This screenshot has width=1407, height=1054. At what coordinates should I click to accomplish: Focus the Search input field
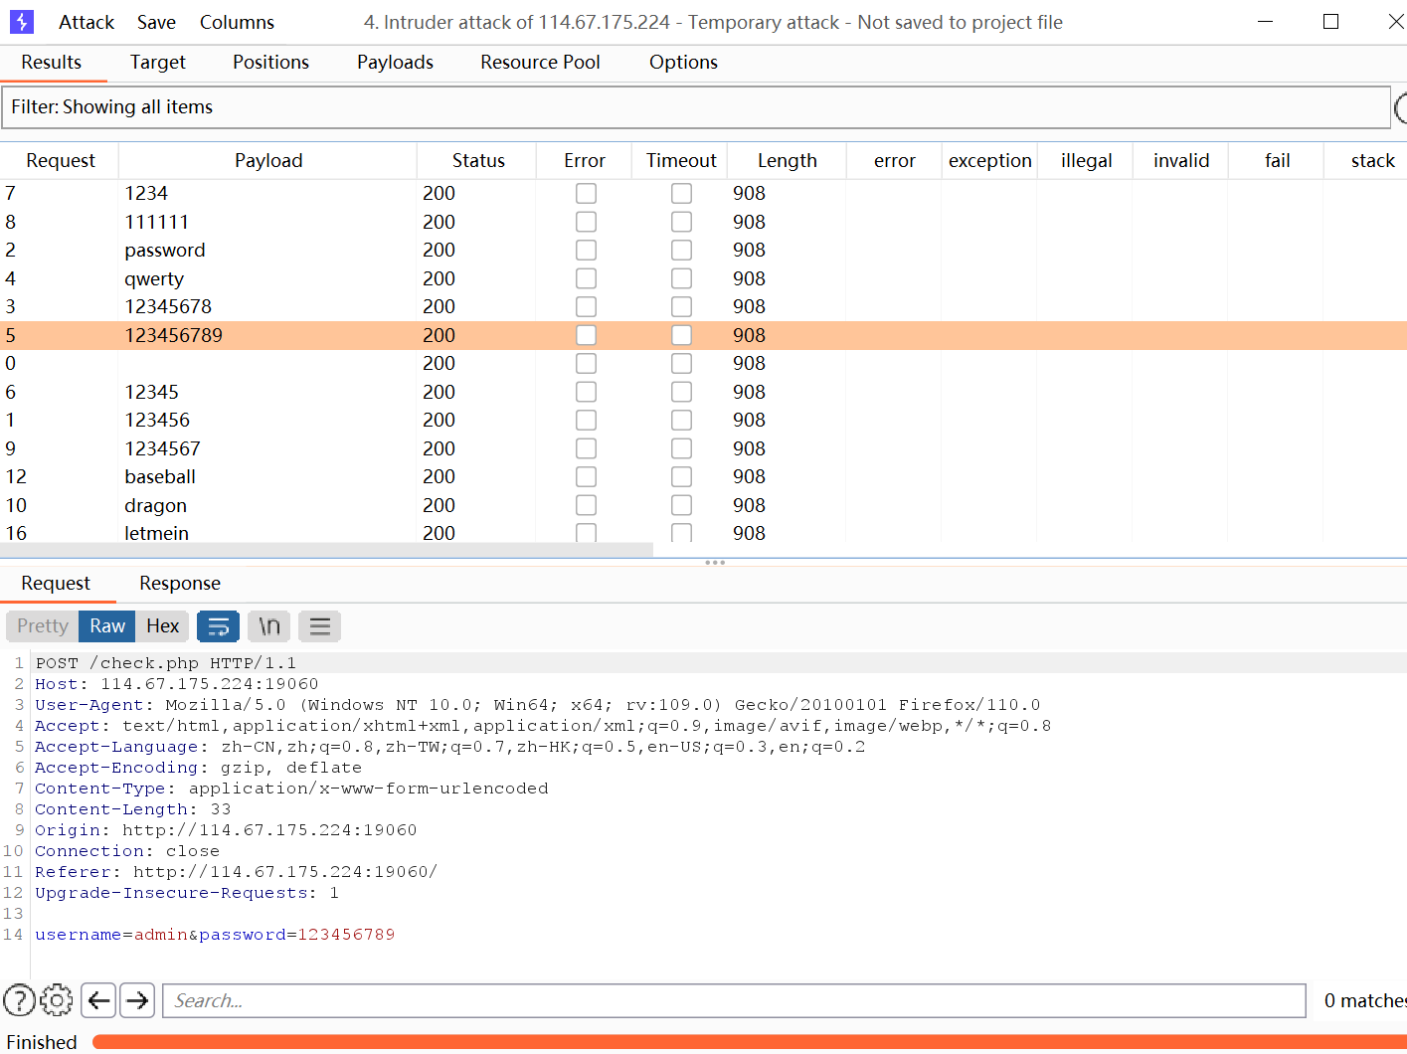coord(734,1001)
